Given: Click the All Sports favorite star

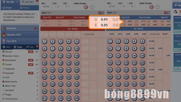Looking at the screenshot, I should pyautogui.click(x=35, y=28).
